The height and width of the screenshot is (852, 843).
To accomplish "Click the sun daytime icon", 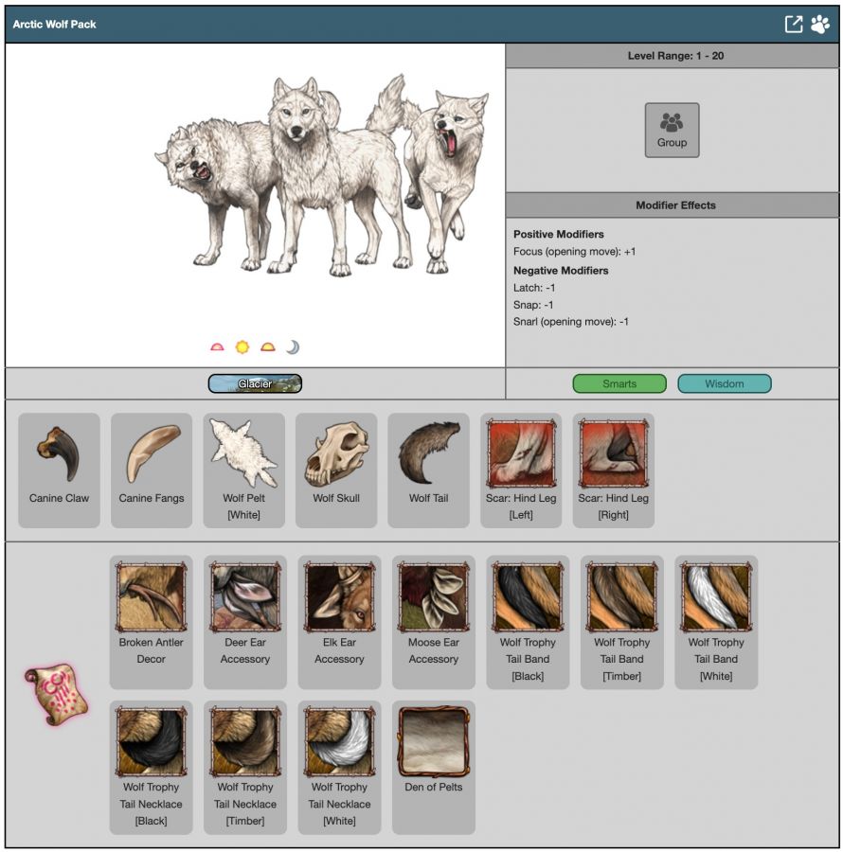I will [242, 347].
